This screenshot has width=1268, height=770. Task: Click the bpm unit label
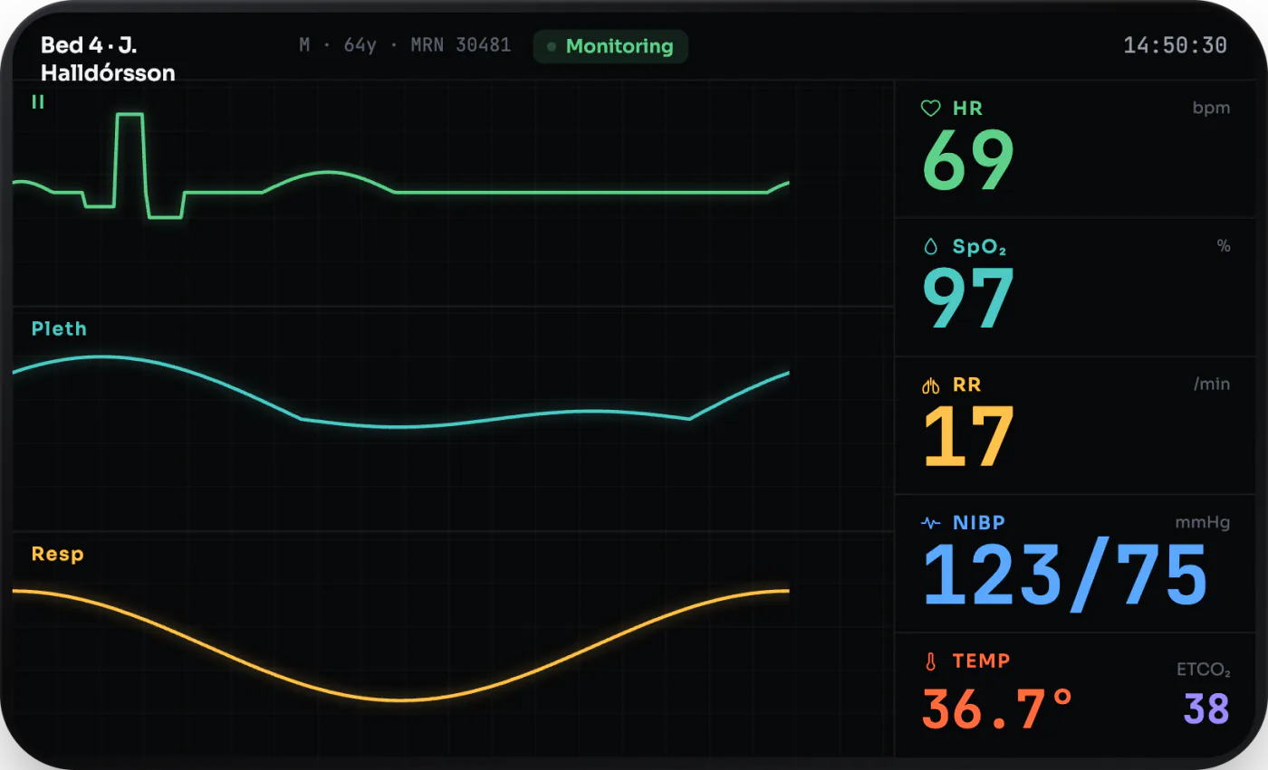pyautogui.click(x=1211, y=109)
